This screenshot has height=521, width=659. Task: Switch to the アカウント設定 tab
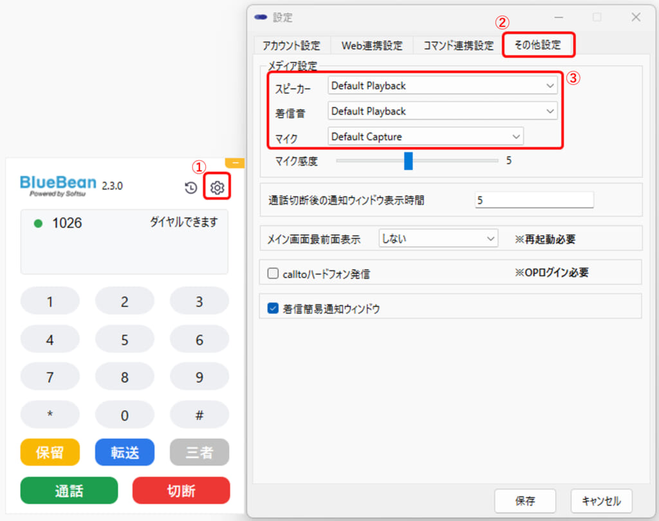(x=291, y=46)
